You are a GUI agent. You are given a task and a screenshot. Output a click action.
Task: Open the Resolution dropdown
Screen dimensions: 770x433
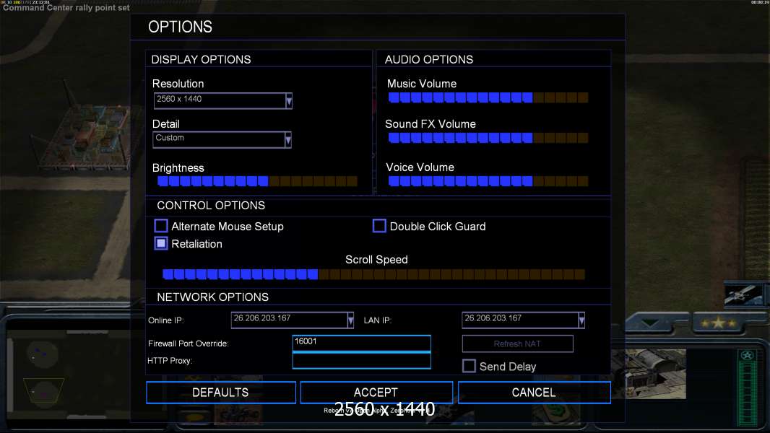pos(288,101)
